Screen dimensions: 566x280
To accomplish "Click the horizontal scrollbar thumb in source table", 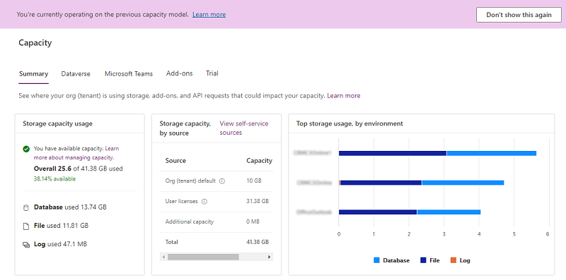I will (203, 257).
